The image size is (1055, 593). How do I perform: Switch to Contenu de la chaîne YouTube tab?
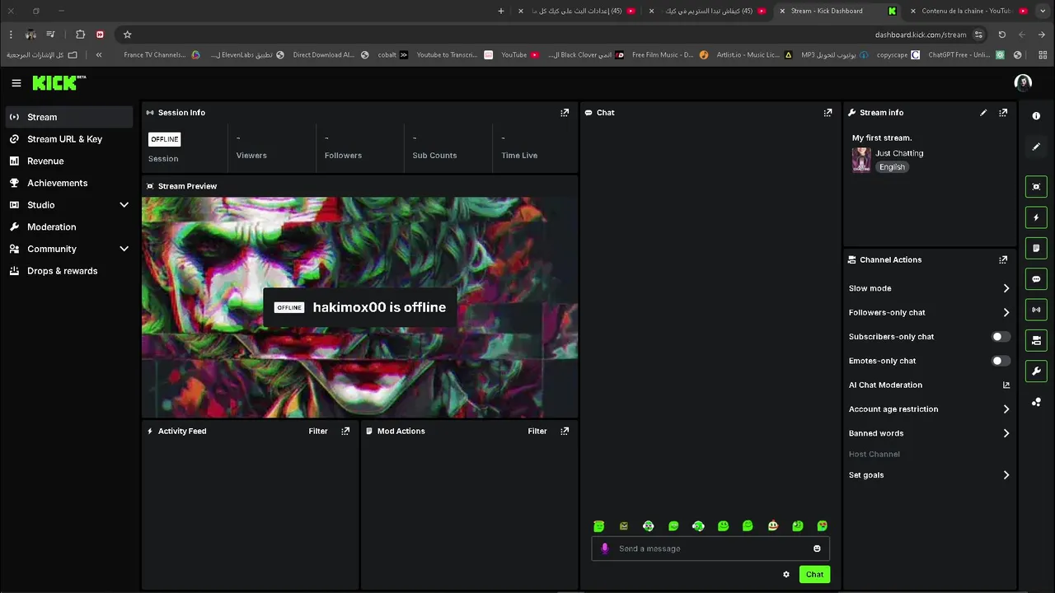click(968, 11)
